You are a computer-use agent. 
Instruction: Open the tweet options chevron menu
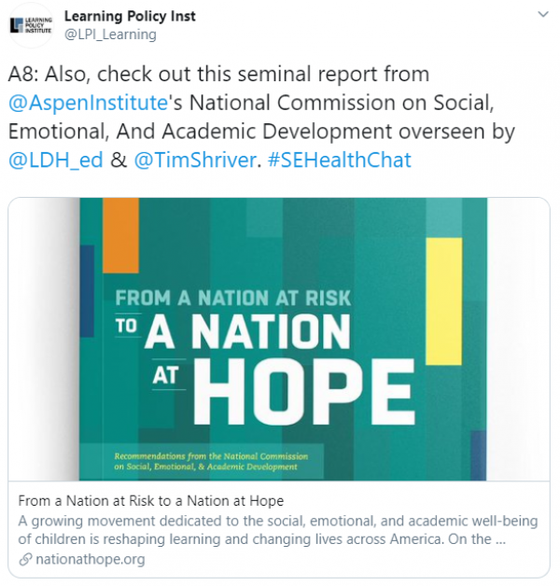pos(541,16)
